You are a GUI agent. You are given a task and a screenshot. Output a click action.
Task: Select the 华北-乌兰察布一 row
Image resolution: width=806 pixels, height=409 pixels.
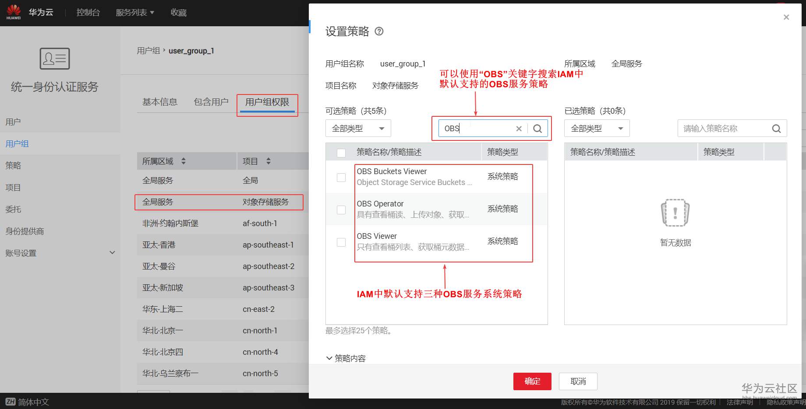click(223, 373)
